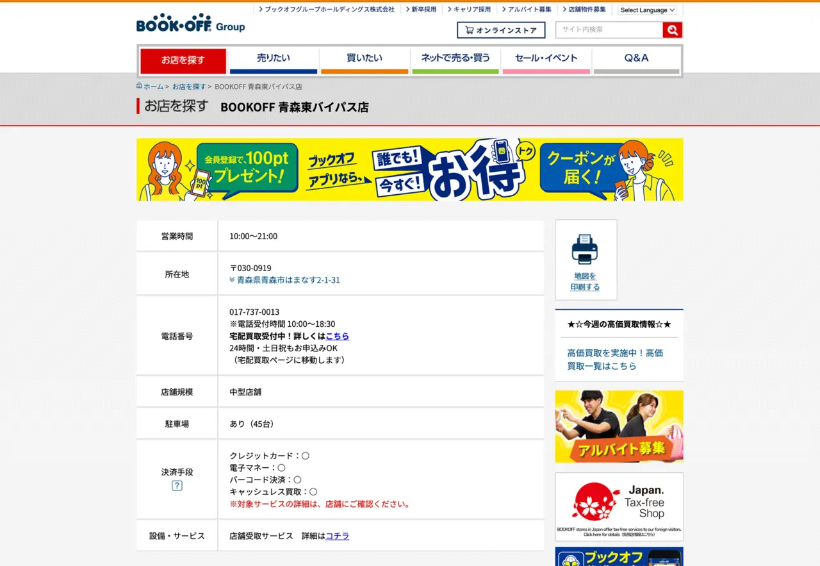Click the ホーム breadcrumb link
The height and width of the screenshot is (566, 820).
coord(153,87)
